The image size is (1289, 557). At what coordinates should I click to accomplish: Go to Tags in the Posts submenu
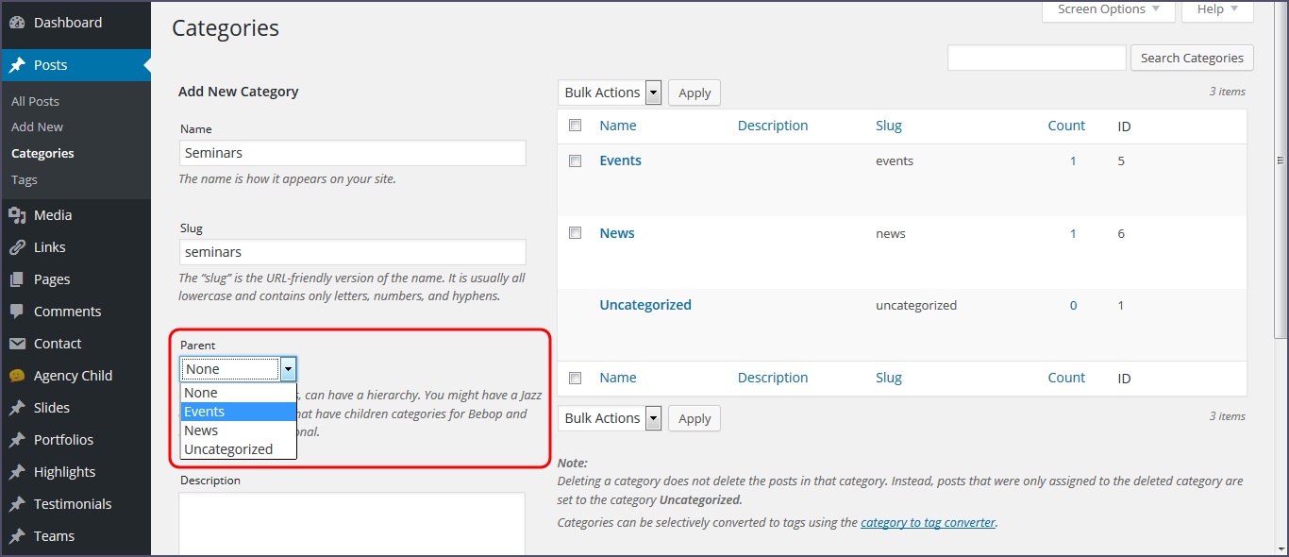[x=25, y=179]
